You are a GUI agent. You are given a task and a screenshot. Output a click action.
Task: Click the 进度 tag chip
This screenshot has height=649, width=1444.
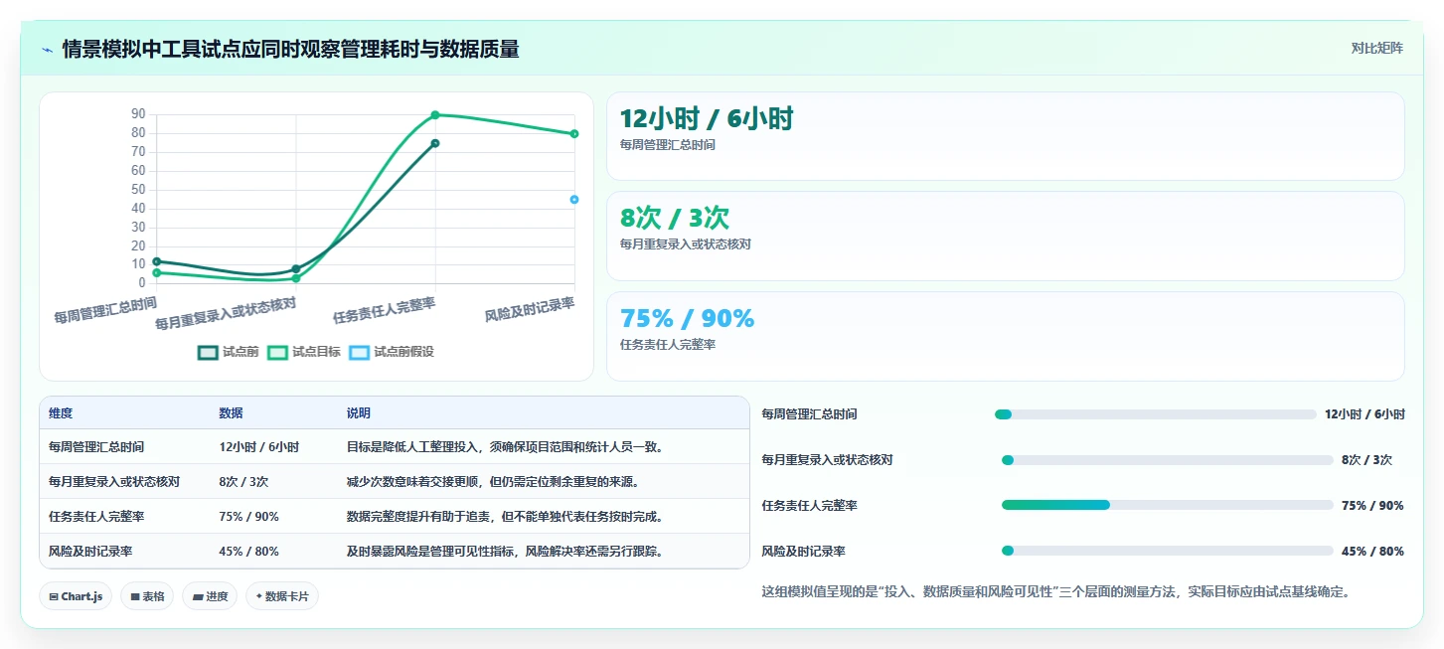pos(210,596)
